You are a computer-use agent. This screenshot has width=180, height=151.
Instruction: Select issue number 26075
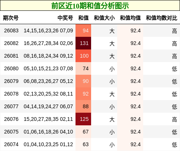(11, 132)
